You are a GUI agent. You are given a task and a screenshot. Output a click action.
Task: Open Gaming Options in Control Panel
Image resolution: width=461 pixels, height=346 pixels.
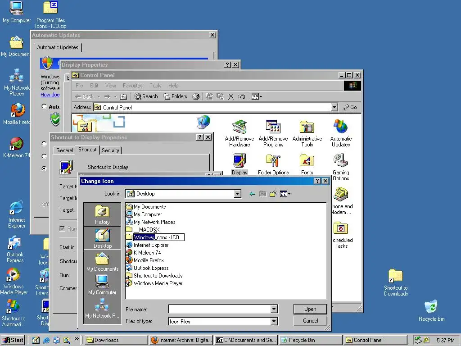(x=341, y=167)
